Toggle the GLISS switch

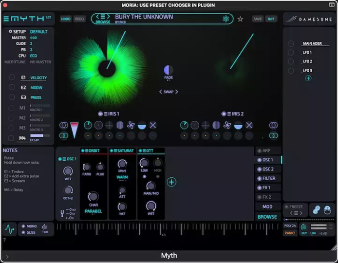(x=23, y=232)
